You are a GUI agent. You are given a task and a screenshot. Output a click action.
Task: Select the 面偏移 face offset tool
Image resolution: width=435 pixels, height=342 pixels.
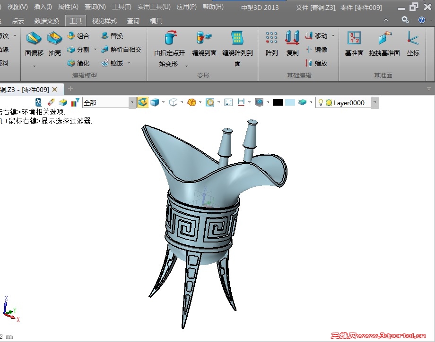click(34, 43)
